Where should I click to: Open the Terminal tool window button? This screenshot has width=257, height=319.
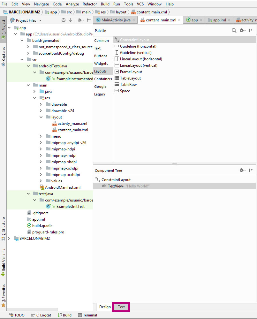pyautogui.click(x=87, y=315)
